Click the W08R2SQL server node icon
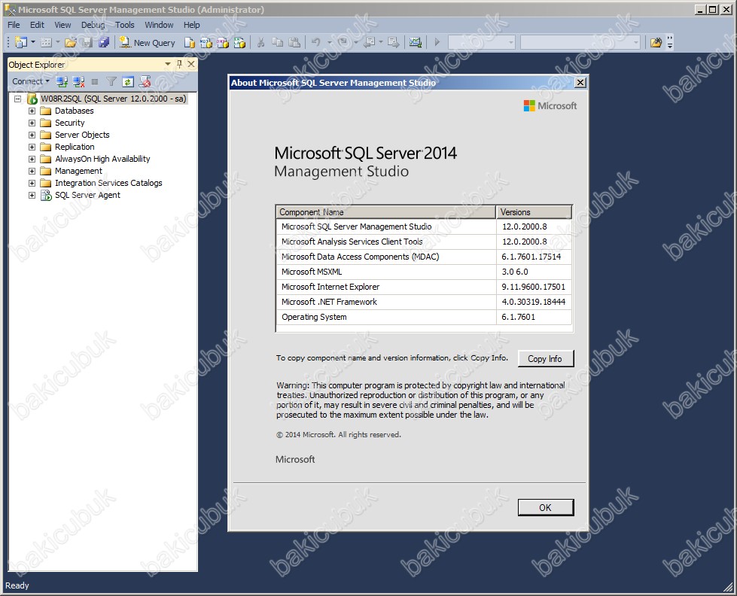The width and height of the screenshot is (737, 596). click(32, 99)
